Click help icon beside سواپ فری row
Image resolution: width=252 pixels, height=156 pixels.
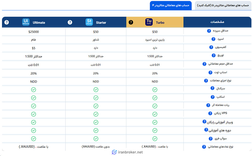(211, 138)
